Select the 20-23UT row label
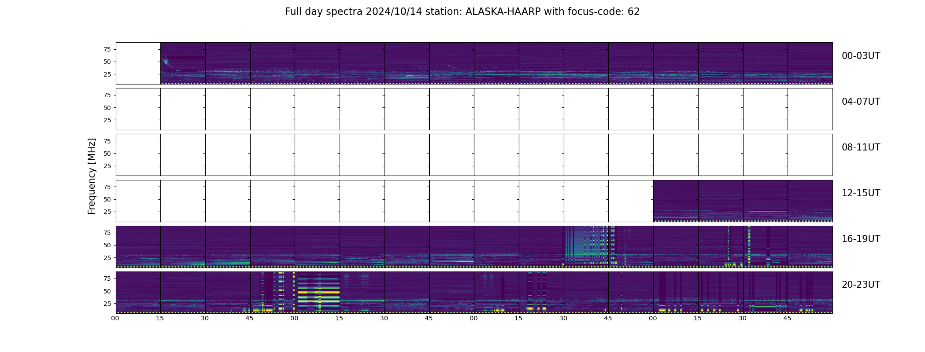The height and width of the screenshot is (352, 925). 861,285
